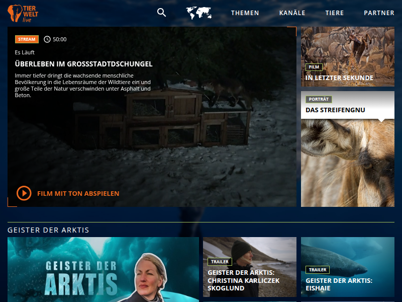Open Überleben im Großstadtdschungel title
The height and width of the screenshot is (302, 402).
click(x=83, y=64)
